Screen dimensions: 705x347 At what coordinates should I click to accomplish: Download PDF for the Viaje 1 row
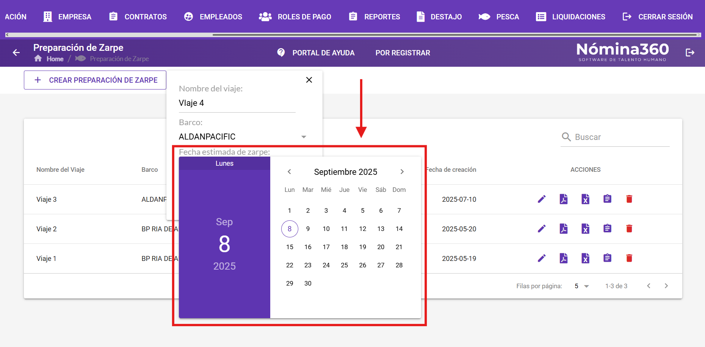(564, 258)
